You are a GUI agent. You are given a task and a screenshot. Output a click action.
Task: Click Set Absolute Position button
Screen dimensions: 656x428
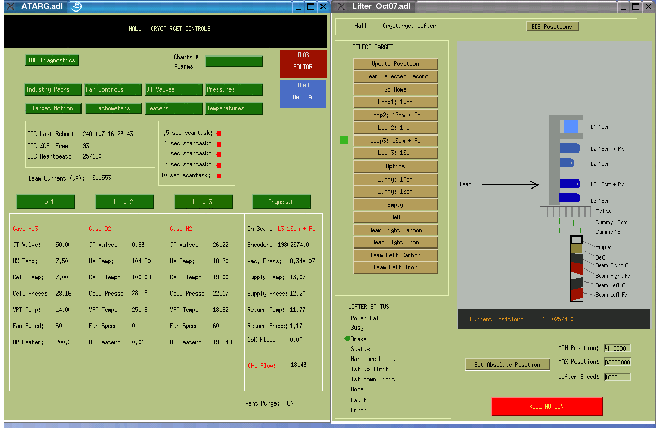(508, 365)
